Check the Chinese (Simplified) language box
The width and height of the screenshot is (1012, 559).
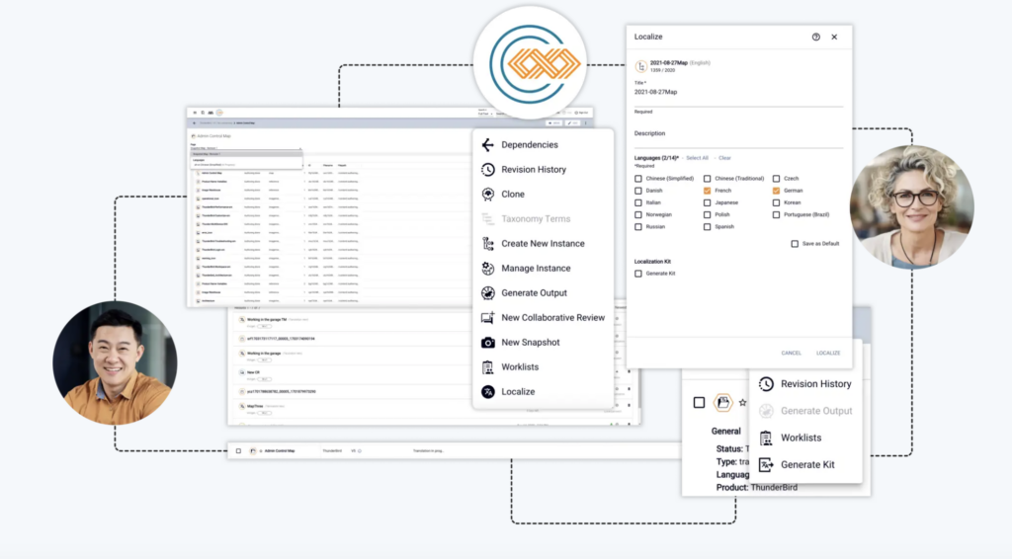coord(638,179)
